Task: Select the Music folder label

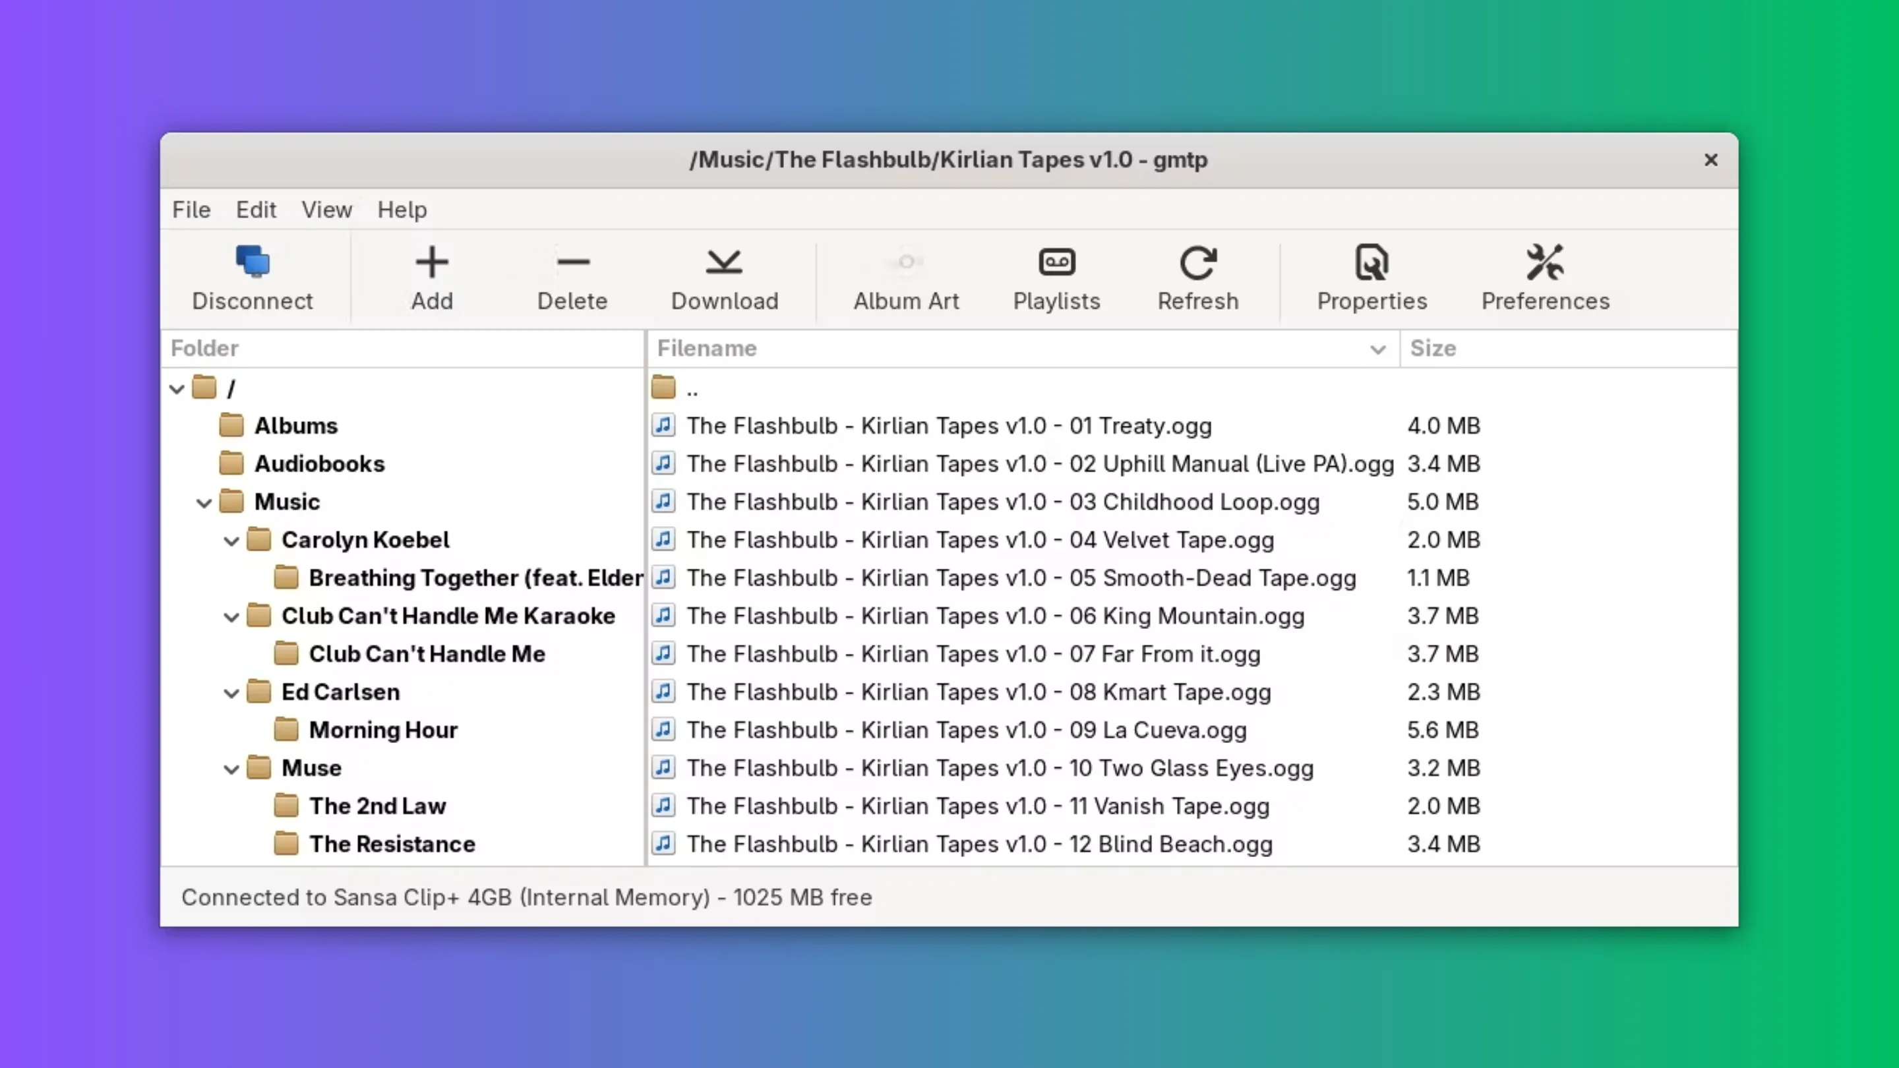Action: [287, 501]
